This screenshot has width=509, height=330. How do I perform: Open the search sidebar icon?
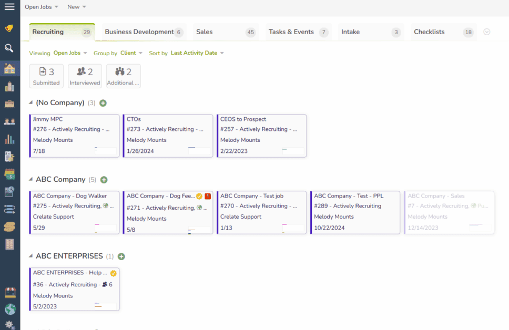point(9,48)
